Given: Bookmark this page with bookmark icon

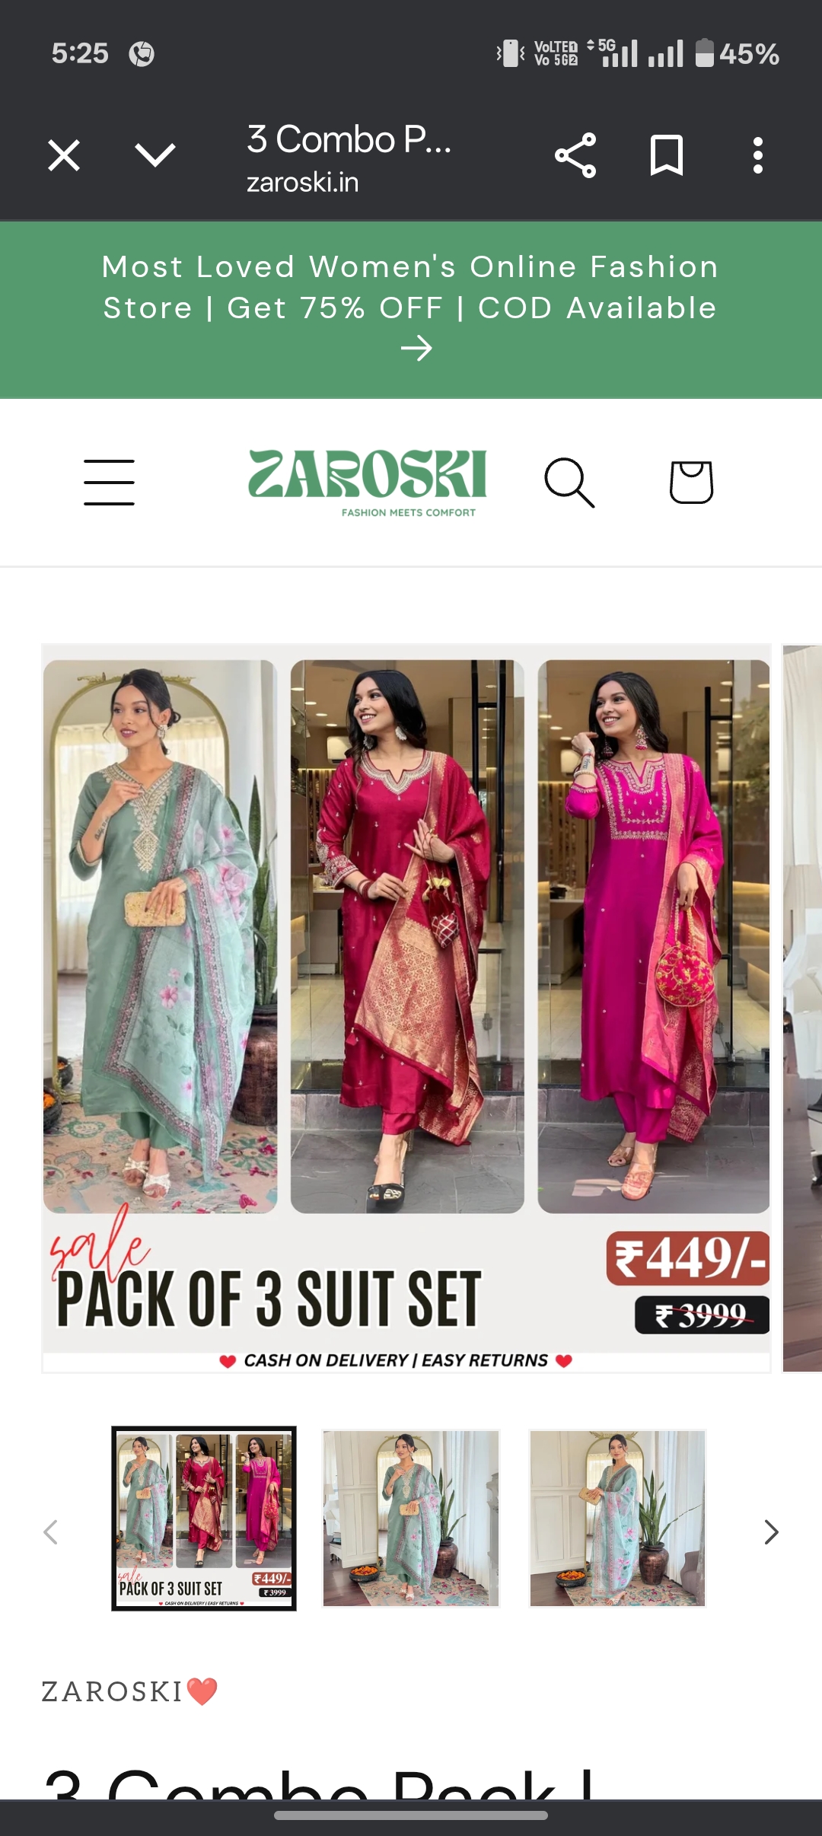Looking at the screenshot, I should [x=667, y=155].
